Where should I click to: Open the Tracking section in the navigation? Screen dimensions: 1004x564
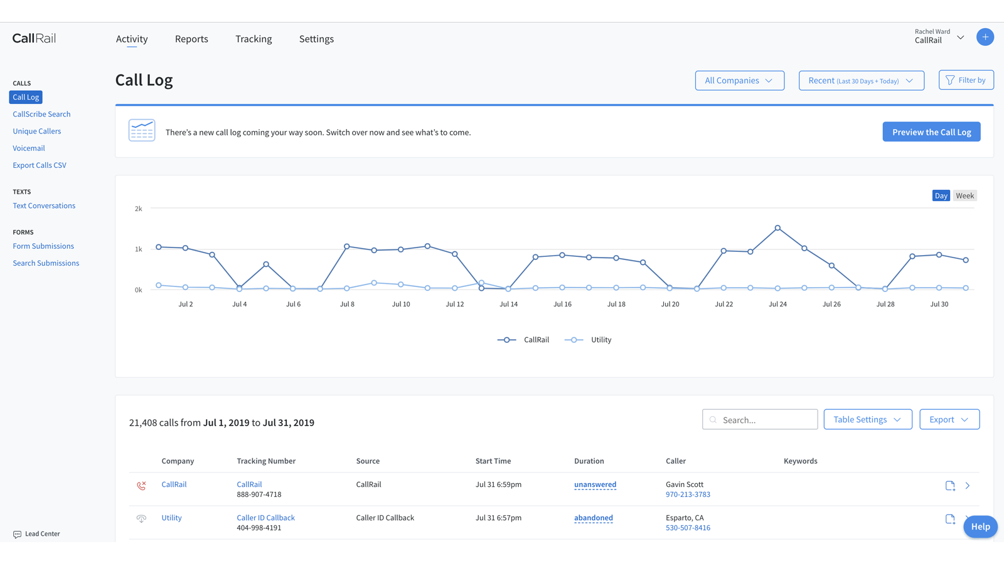coord(254,39)
